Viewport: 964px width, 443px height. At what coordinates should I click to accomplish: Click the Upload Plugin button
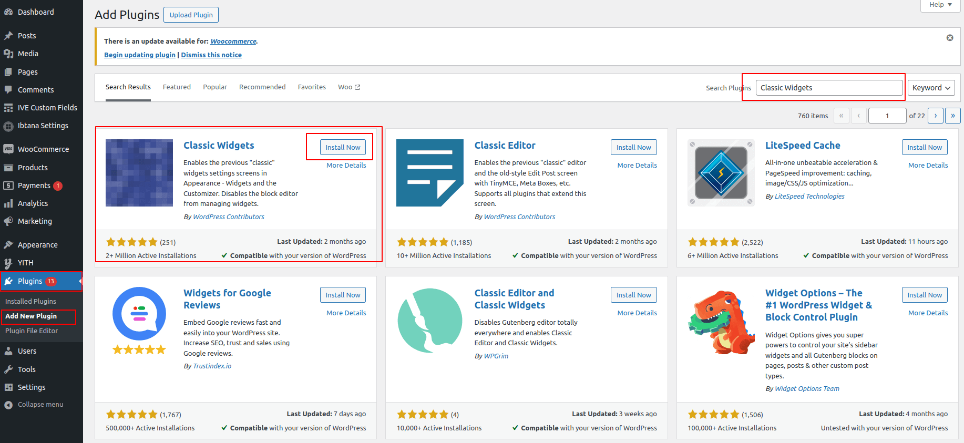[191, 15]
